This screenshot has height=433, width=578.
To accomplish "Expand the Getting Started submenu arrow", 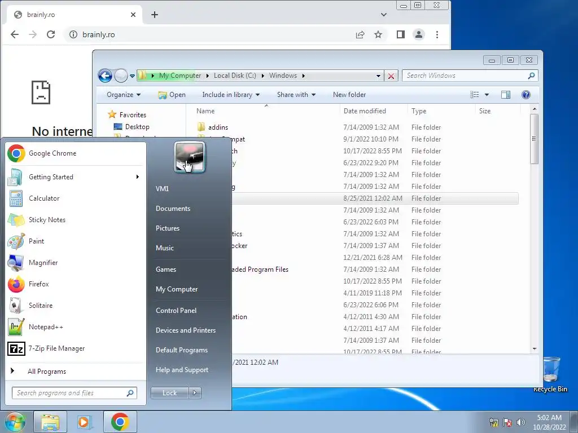I will click(x=138, y=176).
